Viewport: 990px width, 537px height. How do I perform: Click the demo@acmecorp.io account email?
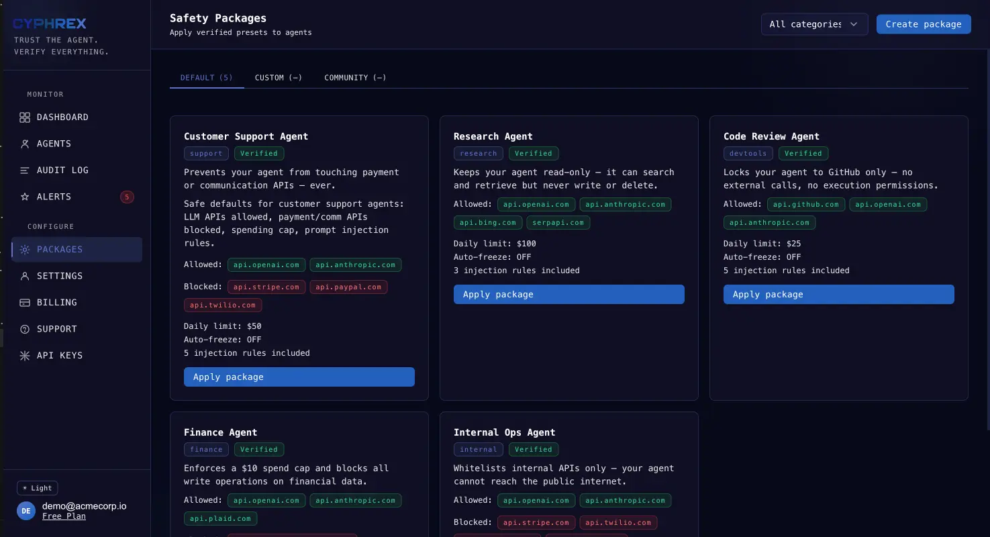pyautogui.click(x=84, y=506)
